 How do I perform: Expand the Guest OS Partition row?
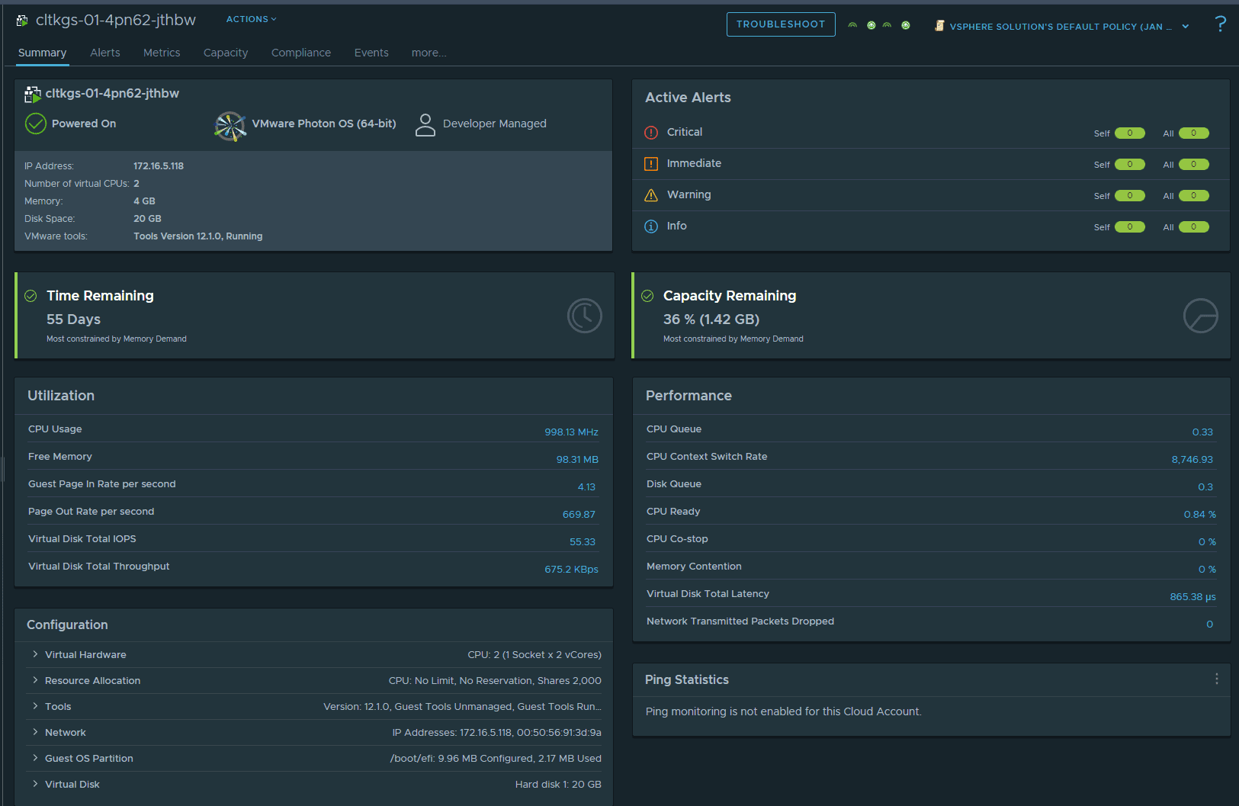click(35, 758)
